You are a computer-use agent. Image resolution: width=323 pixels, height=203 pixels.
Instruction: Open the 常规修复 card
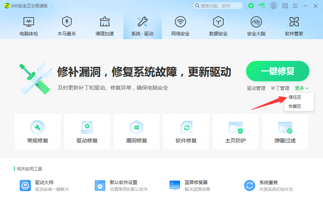tap(38, 132)
